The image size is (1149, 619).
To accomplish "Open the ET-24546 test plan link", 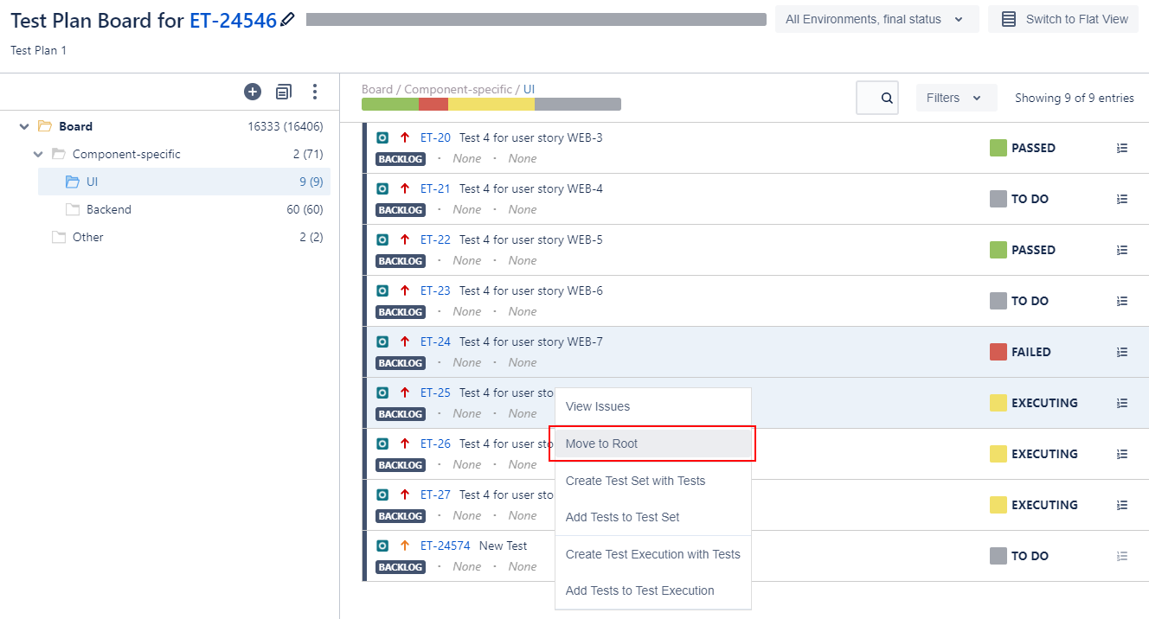I will click(233, 20).
